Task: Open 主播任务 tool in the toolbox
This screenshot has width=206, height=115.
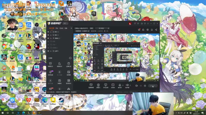Action: pos(68,64)
